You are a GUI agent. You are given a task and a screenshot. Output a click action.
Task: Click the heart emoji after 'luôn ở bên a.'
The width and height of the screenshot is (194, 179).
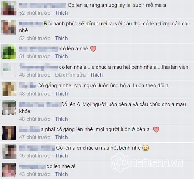click(156, 130)
